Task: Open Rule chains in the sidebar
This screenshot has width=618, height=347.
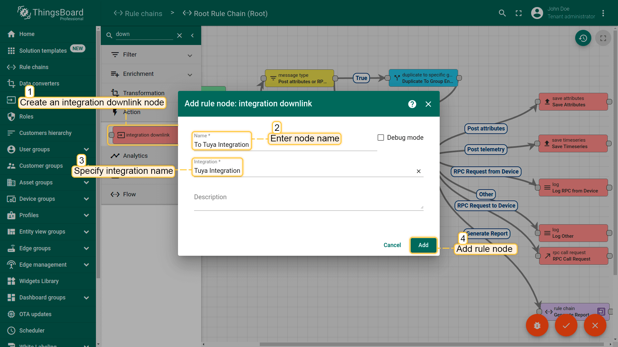Action: pos(34,67)
